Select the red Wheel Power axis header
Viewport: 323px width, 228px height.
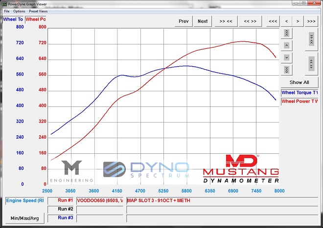[36, 20]
